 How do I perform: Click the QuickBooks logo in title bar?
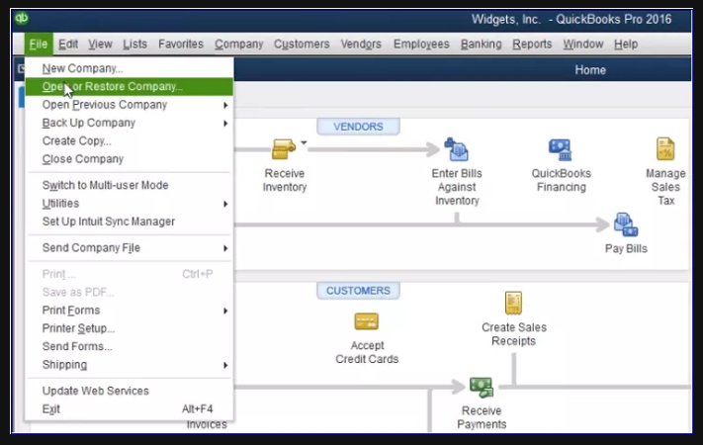[21, 19]
